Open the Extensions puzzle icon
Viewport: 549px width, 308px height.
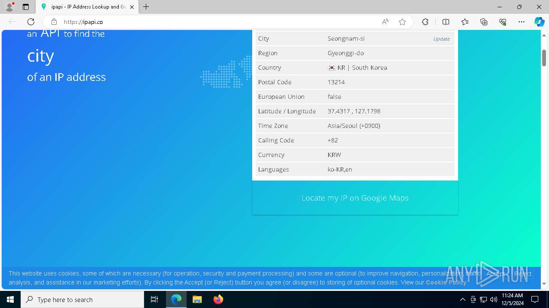(x=425, y=22)
